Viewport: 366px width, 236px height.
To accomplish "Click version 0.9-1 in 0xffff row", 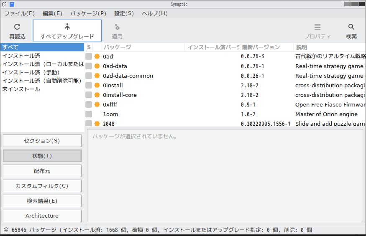I will pos(248,105).
